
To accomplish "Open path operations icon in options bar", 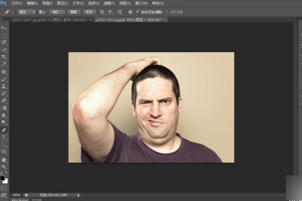I will [102, 12].
